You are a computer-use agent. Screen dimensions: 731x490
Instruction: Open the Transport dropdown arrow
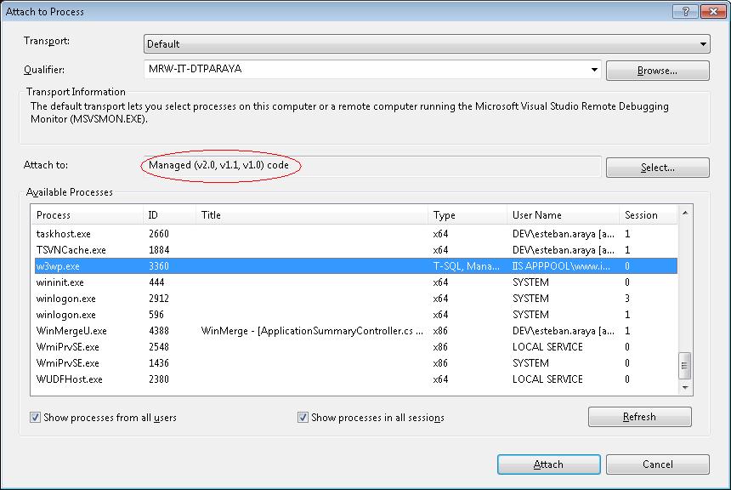pyautogui.click(x=703, y=43)
